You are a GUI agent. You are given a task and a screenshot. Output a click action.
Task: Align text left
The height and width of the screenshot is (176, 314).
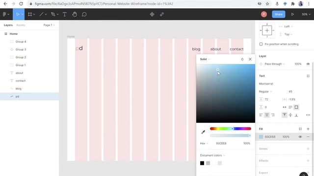tap(261, 115)
